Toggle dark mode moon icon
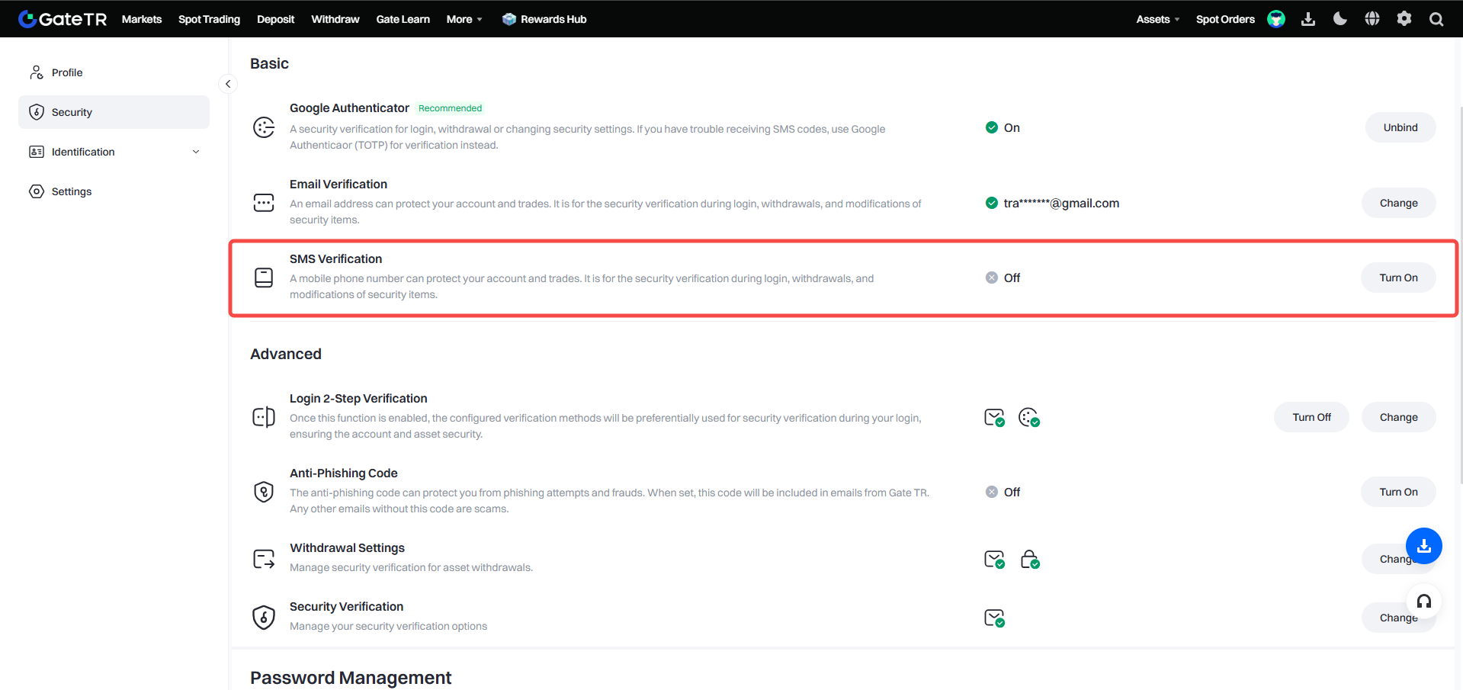The width and height of the screenshot is (1463, 690). [1340, 19]
